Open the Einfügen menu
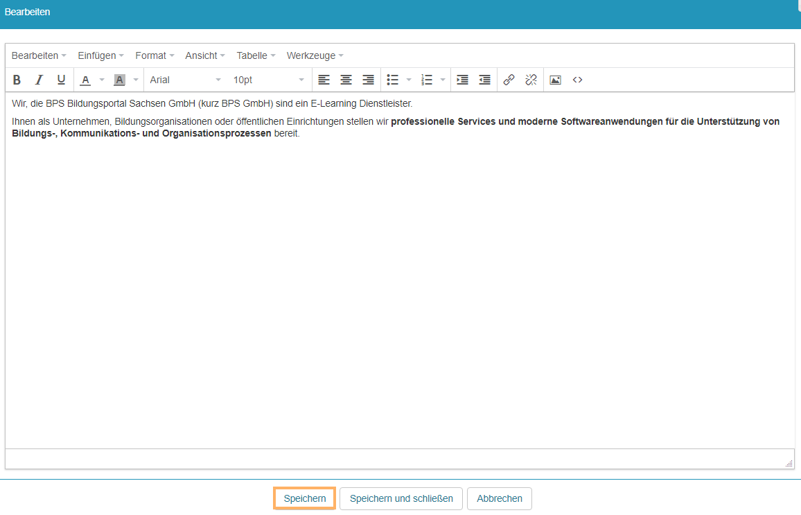The height and width of the screenshot is (515, 801). tap(100, 55)
